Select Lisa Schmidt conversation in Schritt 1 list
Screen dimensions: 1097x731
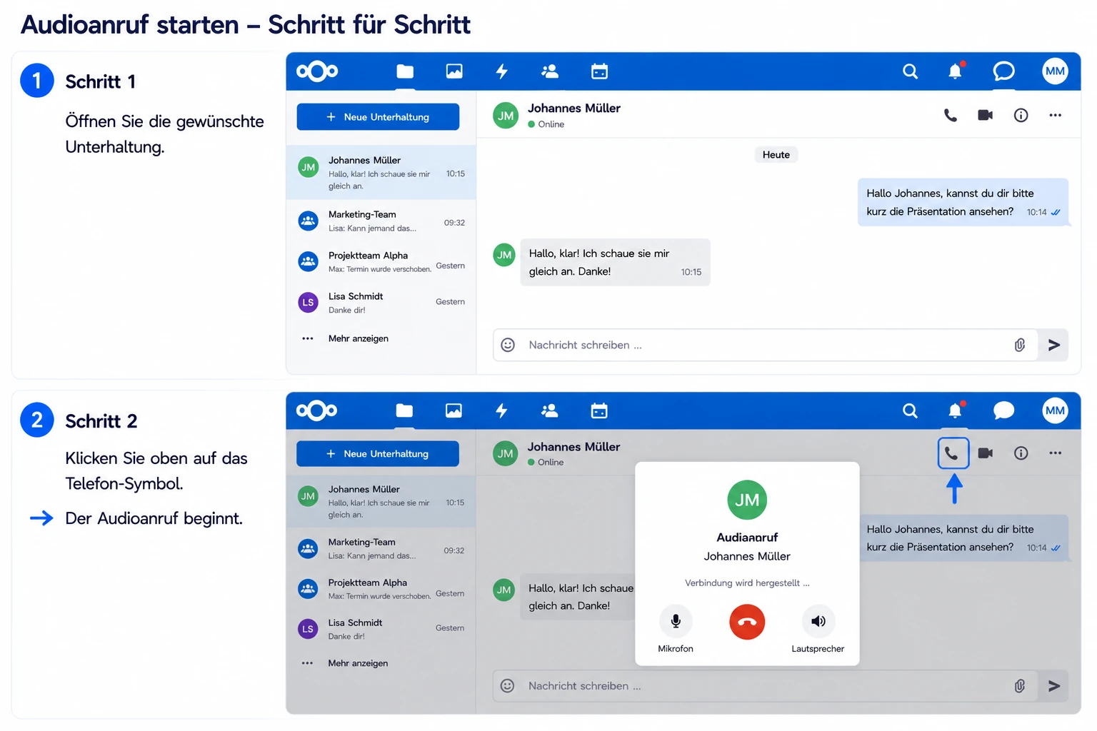(x=381, y=302)
